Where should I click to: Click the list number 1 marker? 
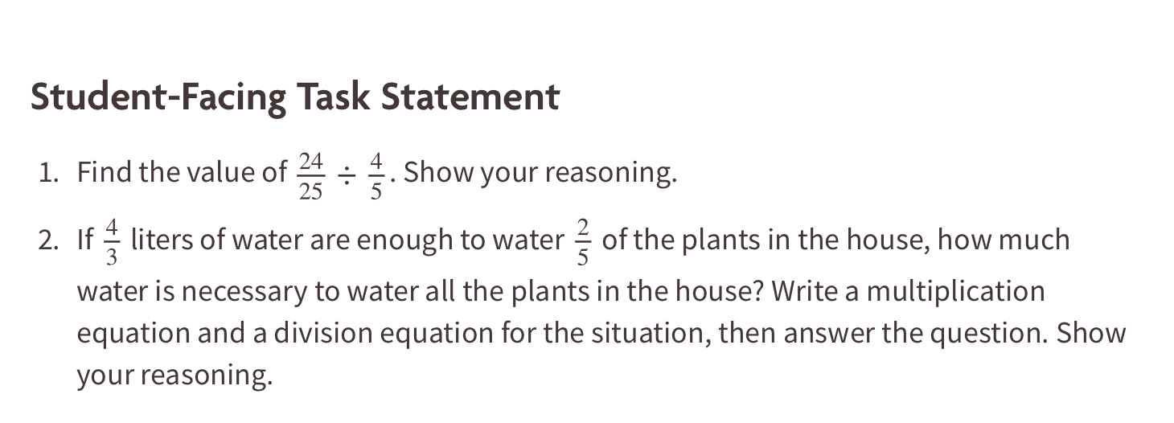click(x=47, y=172)
